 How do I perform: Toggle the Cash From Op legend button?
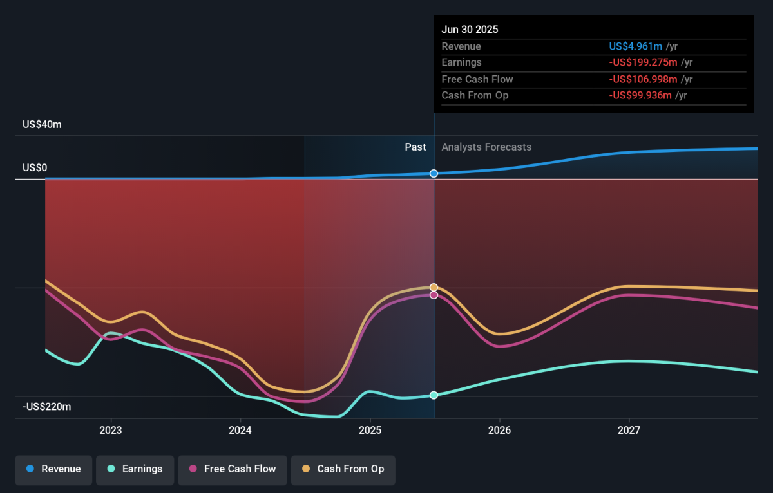343,469
